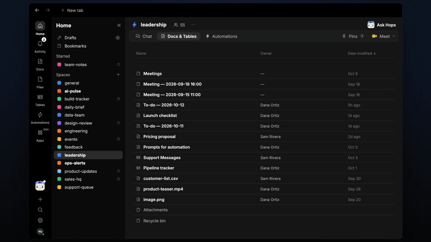
Task: Select the ai-pulse space
Action: tap(88, 91)
